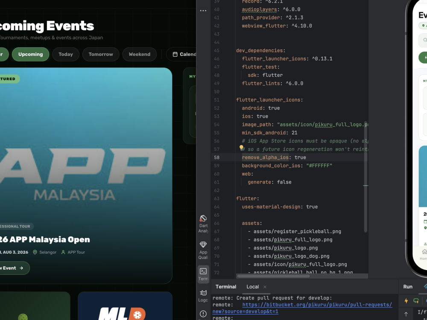The height and width of the screenshot is (320, 427).
Task: Click the up arrow in Run console
Action: tap(406, 314)
